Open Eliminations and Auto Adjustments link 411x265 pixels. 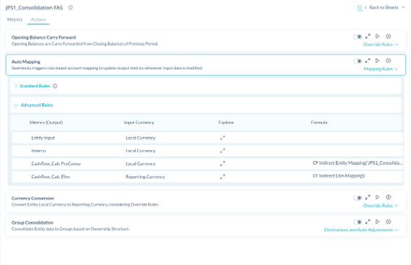tap(361, 230)
